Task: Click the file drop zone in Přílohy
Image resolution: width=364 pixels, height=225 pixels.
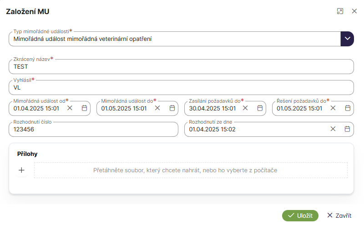Action: [190, 170]
